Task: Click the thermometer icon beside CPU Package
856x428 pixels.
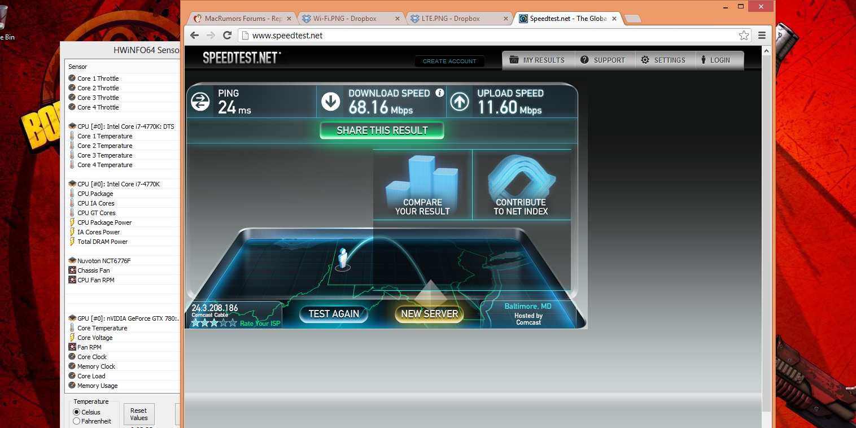Action: [72, 194]
